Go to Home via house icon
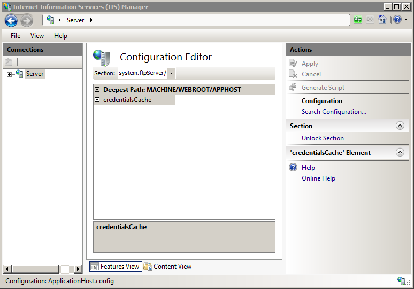The image size is (414, 289). coord(382,20)
